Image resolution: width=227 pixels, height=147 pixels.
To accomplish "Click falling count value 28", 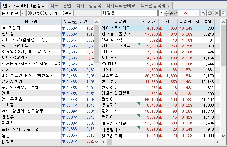I will pos(194,13).
